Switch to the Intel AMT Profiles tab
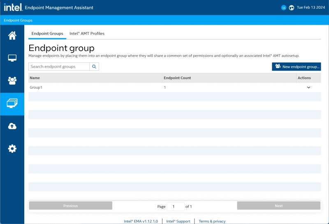Image resolution: width=329 pixels, height=224 pixels. tap(87, 34)
